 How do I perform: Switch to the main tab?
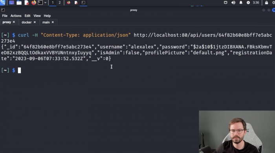(x=46, y=22)
